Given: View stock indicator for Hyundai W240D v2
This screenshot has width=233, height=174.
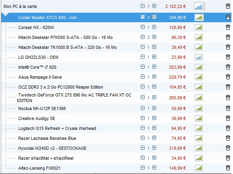Looking at the screenshot, I should 199,148.
